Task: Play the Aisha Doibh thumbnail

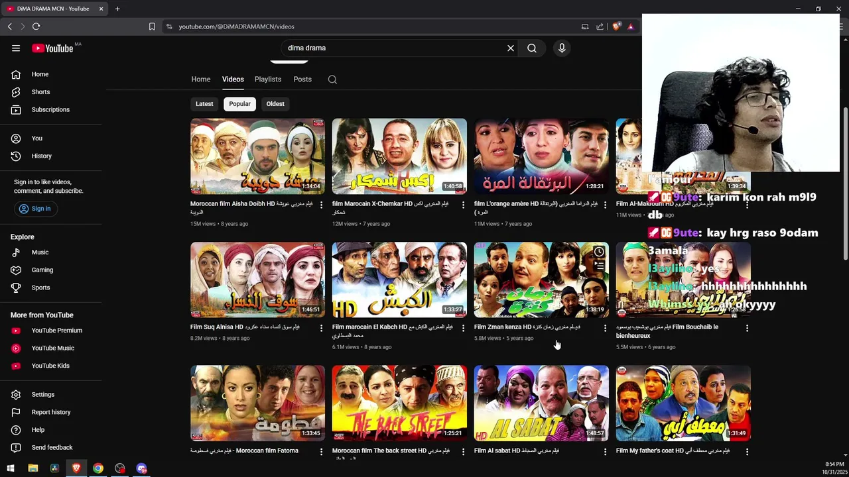Action: 258,156
